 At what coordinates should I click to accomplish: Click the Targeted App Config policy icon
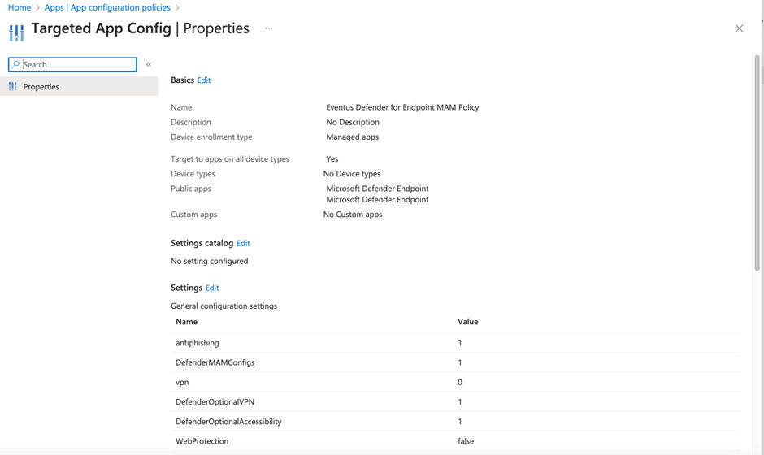tap(16, 32)
